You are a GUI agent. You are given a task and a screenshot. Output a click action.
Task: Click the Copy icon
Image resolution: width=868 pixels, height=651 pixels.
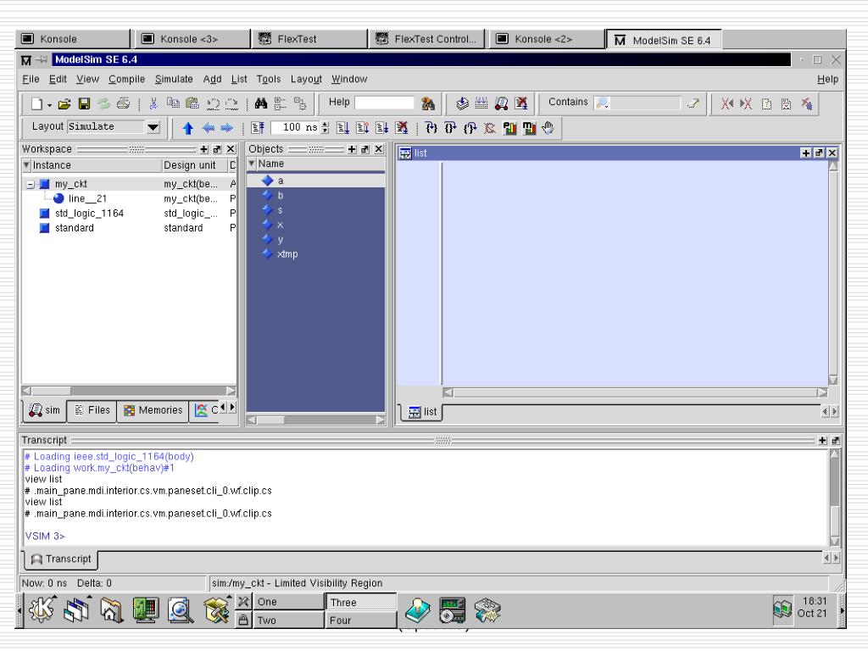tap(173, 103)
